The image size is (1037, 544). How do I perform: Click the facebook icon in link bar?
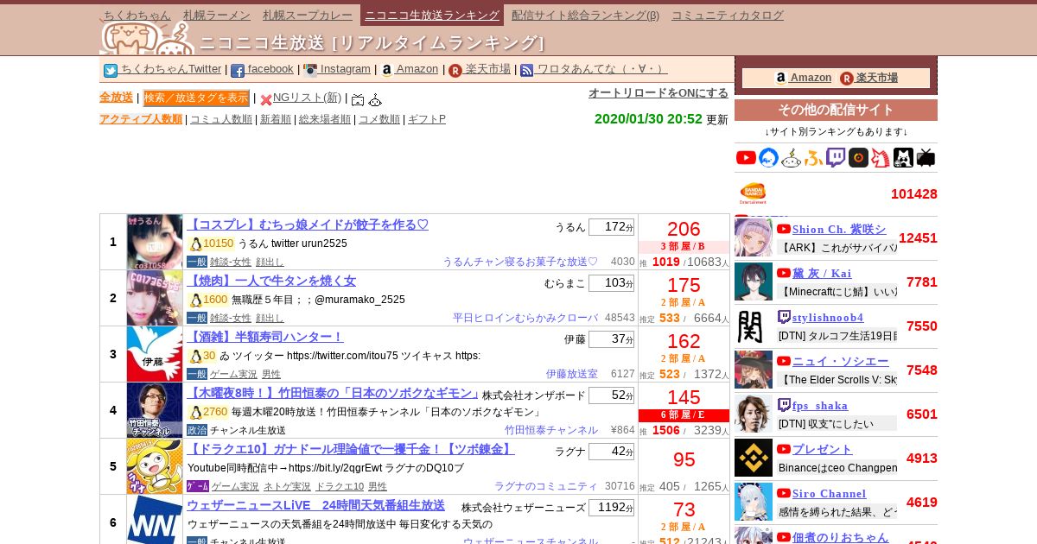coord(238,71)
